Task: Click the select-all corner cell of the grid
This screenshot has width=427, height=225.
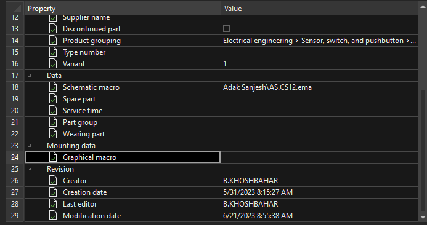Action: click(15, 9)
